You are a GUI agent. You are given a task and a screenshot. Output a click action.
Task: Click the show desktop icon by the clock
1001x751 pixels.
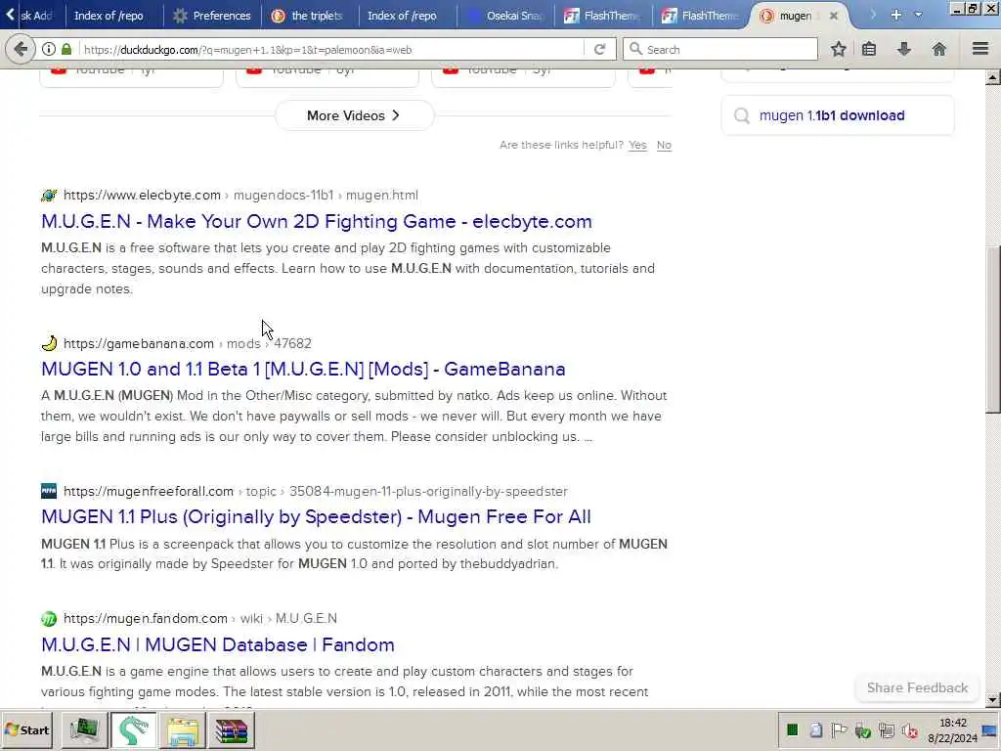click(x=991, y=729)
